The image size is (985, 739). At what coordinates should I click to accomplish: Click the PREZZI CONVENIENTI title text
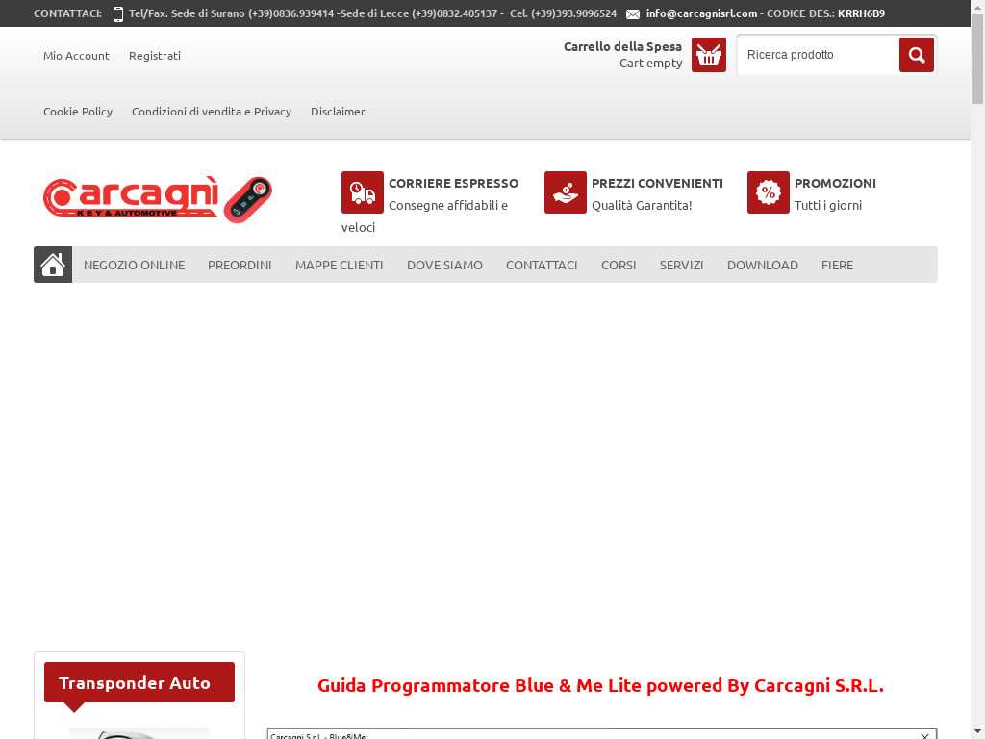(x=658, y=183)
